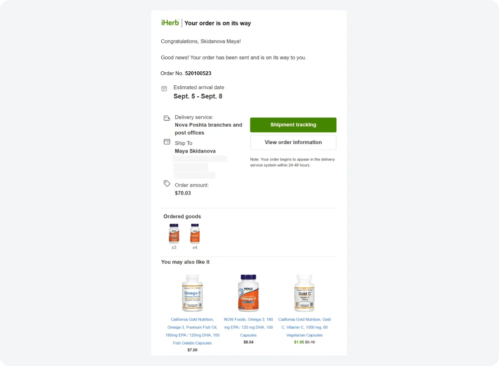Image resolution: width=499 pixels, height=366 pixels.
Task: Click the price tag icon next to order amount
Action: 167,184
